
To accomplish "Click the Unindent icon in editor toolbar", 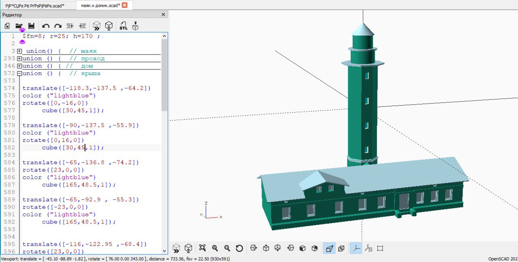I will point(70,26).
